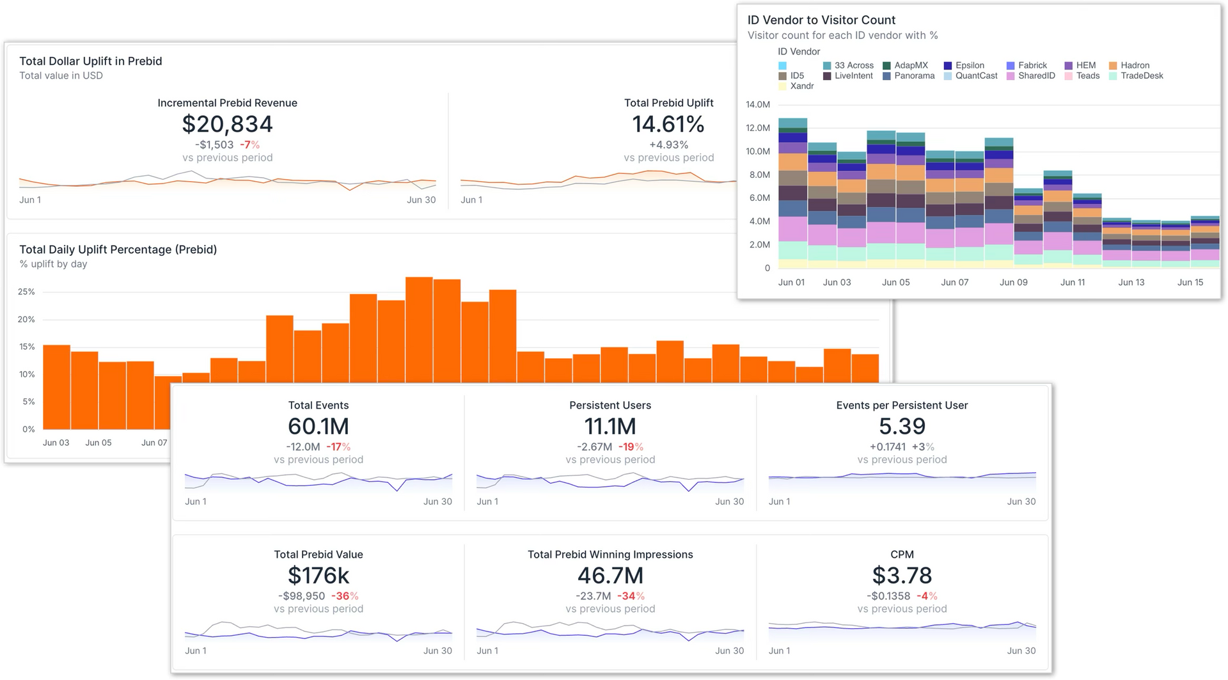Click the Jun 30 axis label under Total Prebid Value
The width and height of the screenshot is (1228, 680).
point(437,651)
